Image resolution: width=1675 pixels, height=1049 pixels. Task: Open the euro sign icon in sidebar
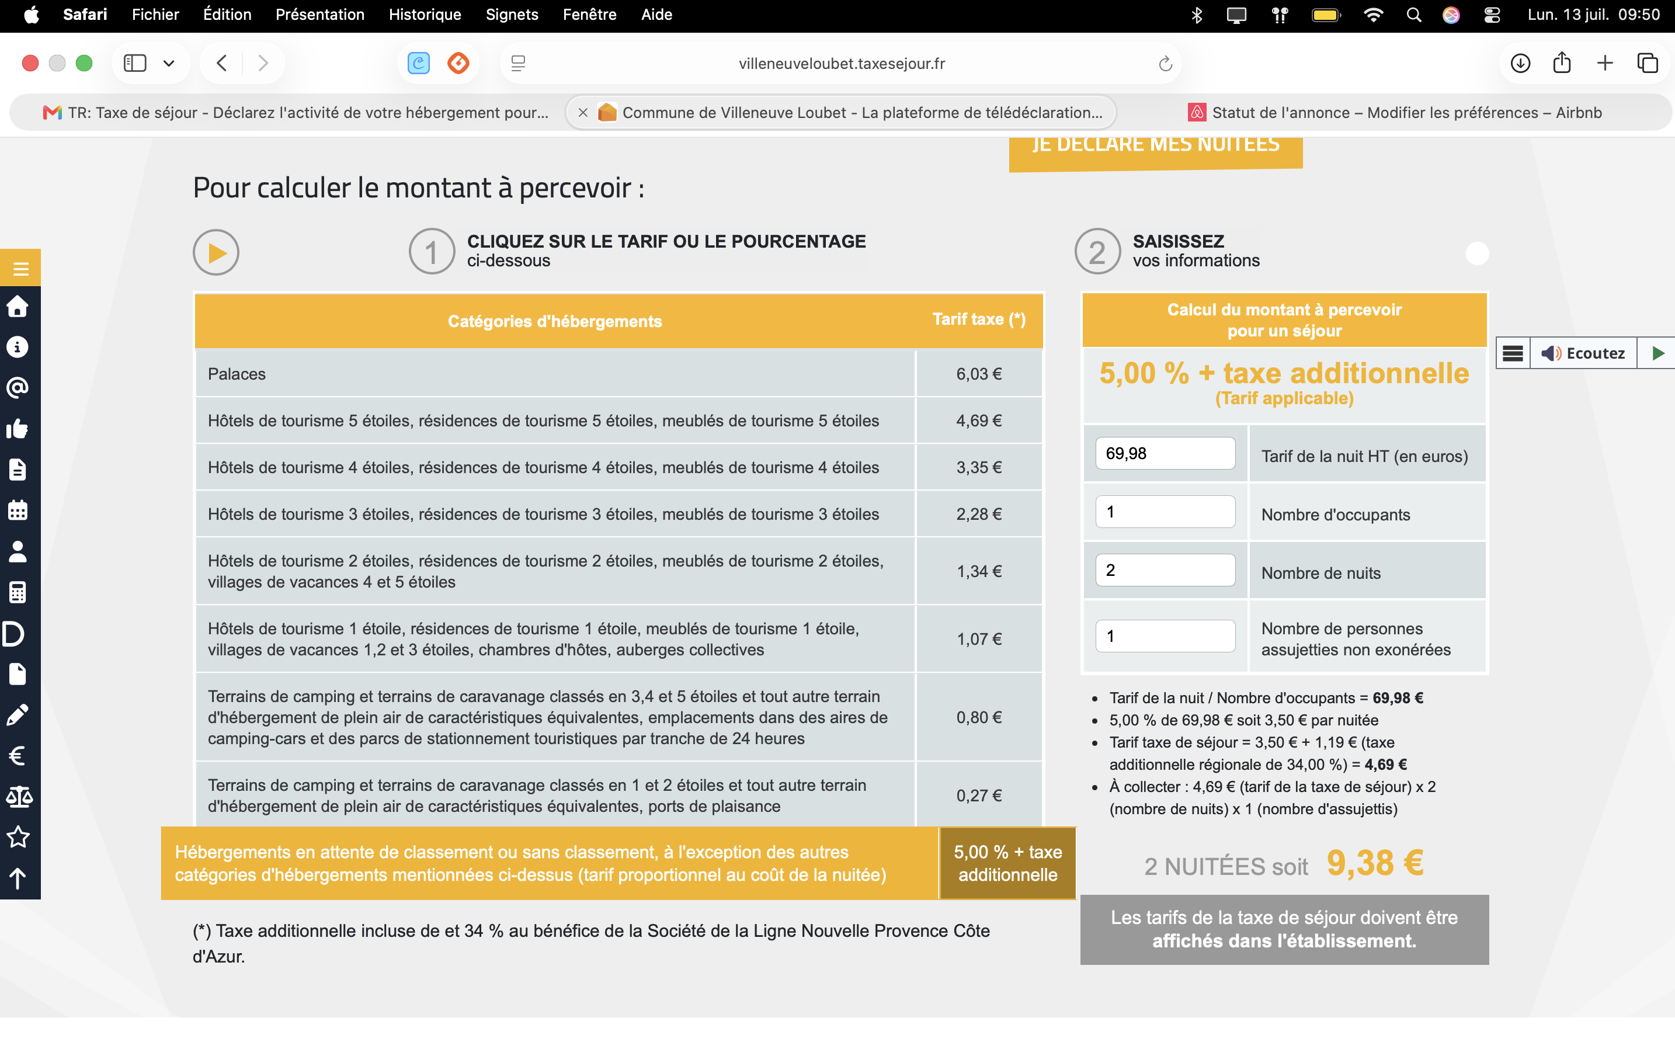click(18, 756)
